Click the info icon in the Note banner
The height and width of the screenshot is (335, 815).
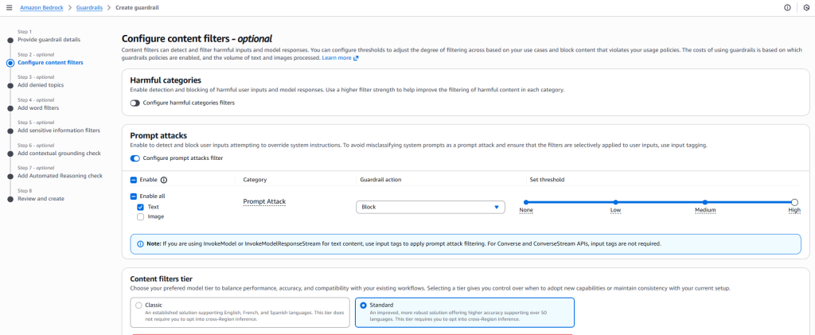pos(141,243)
